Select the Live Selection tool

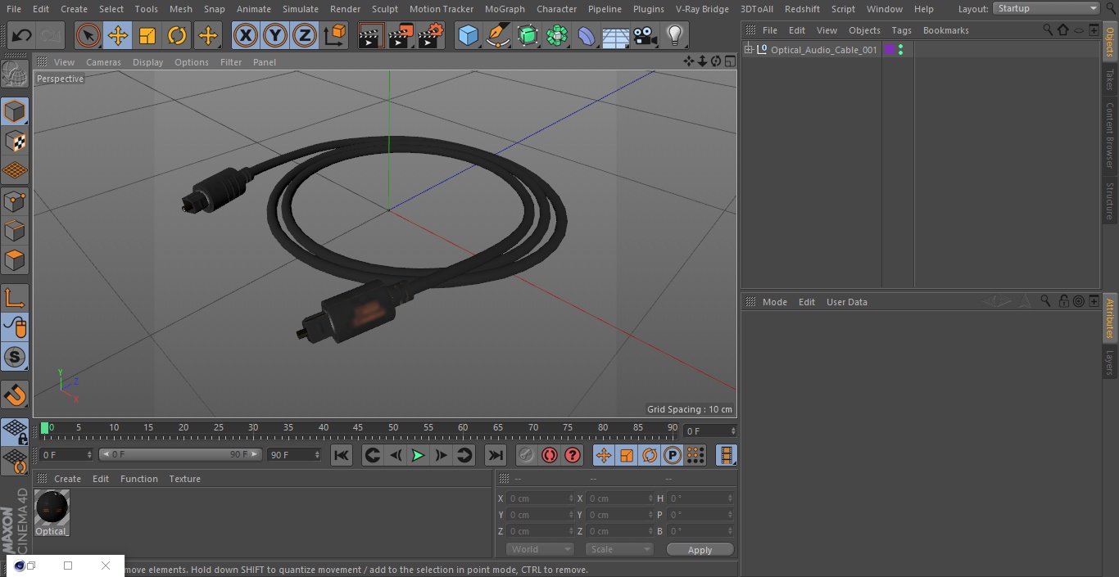[88, 35]
